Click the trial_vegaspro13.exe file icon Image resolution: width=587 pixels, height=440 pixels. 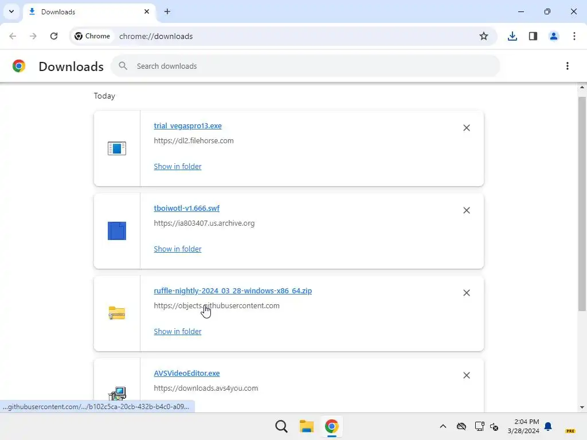[117, 148]
